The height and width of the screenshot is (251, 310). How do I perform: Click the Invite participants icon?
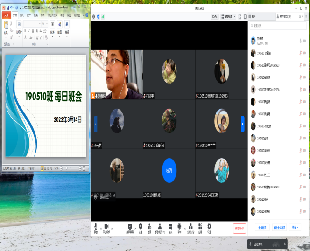(x=149, y=227)
